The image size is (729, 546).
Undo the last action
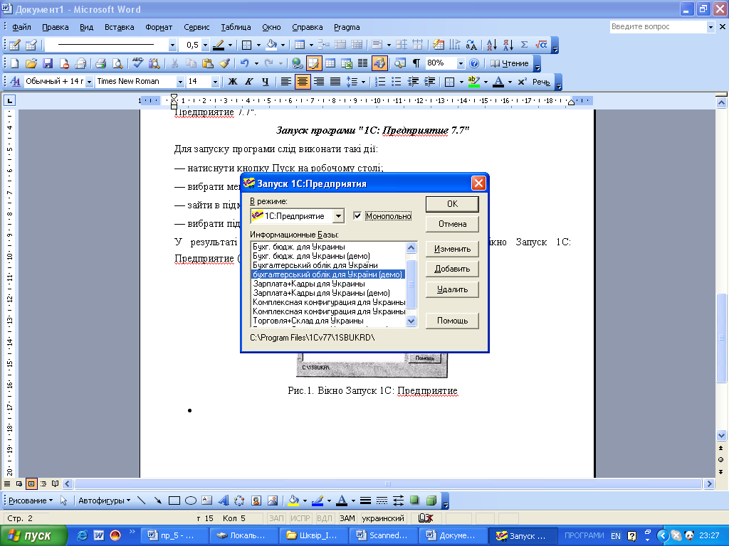[x=245, y=63]
